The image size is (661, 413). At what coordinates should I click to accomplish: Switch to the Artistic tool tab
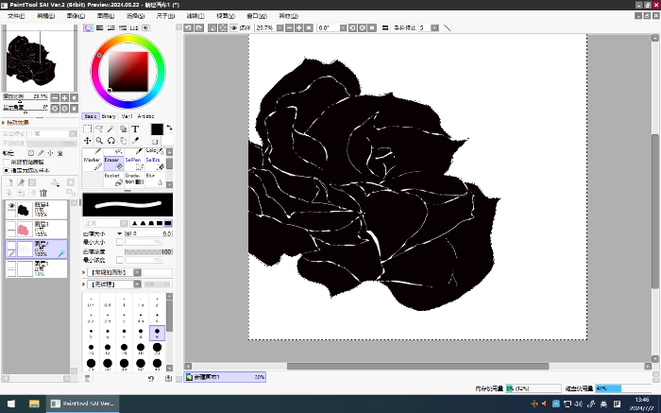click(x=146, y=116)
